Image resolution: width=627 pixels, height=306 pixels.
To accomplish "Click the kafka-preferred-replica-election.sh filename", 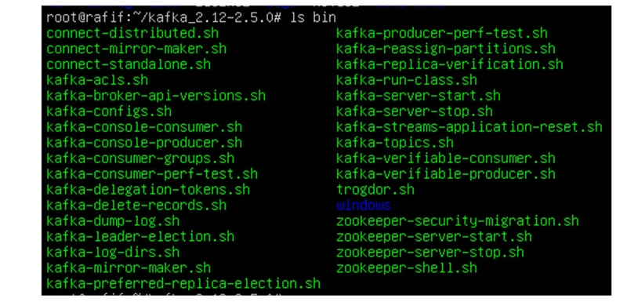I will point(183,283).
